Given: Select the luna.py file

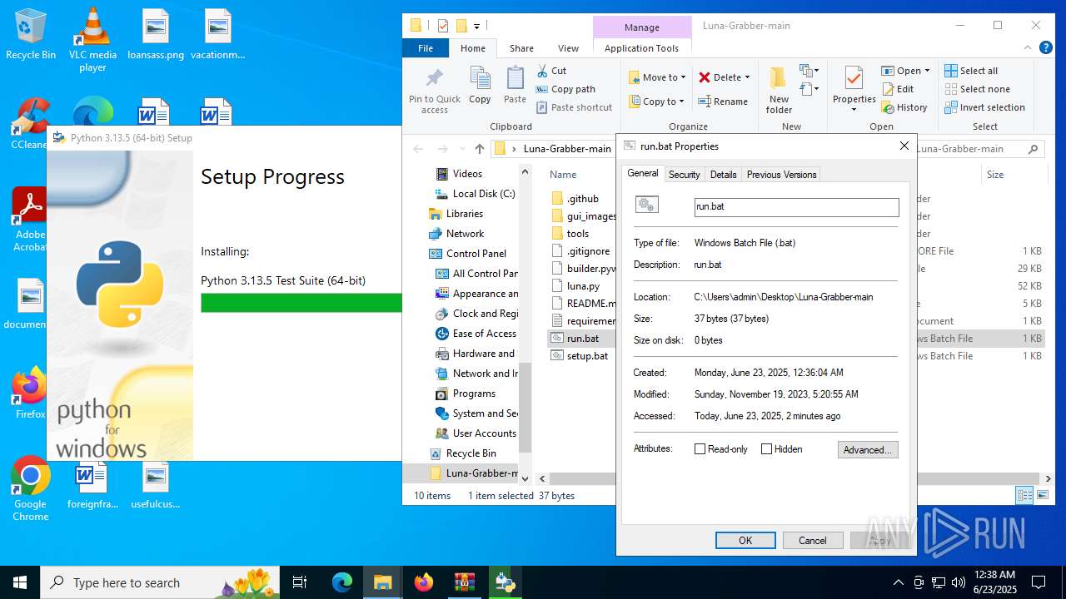Looking at the screenshot, I should 575,286.
